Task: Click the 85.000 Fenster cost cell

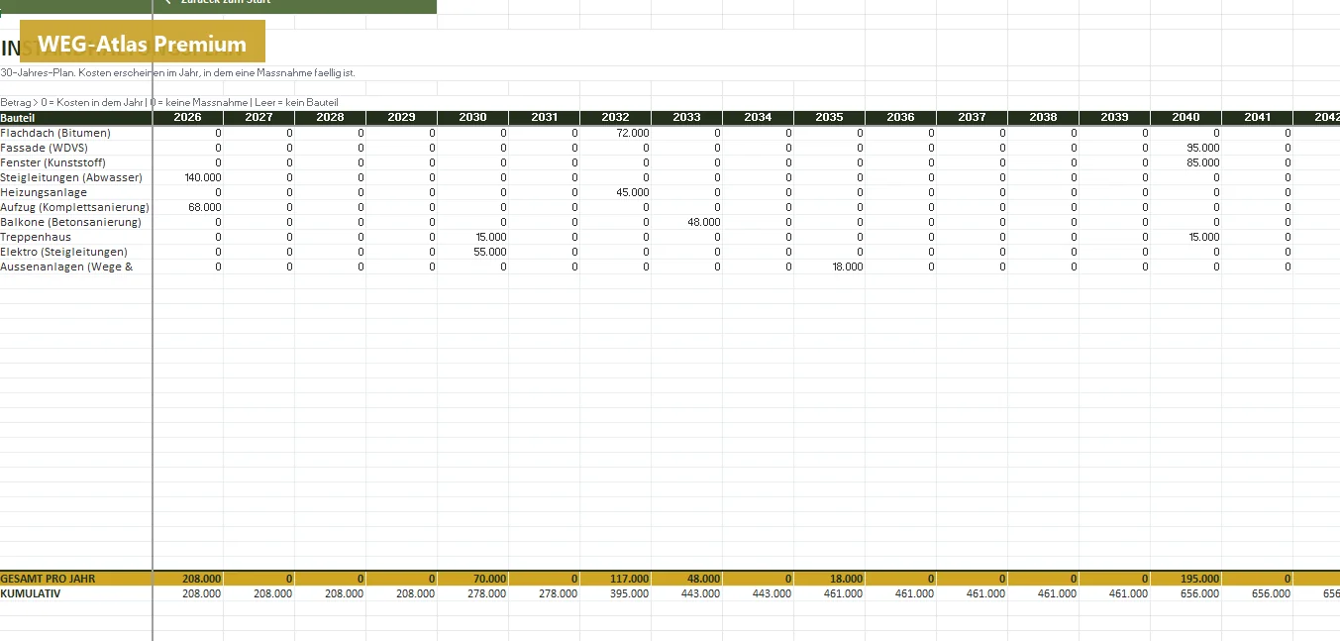Action: [1186, 162]
